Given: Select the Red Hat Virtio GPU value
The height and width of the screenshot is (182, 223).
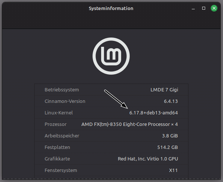Looking at the screenshot, I should pos(148,159).
